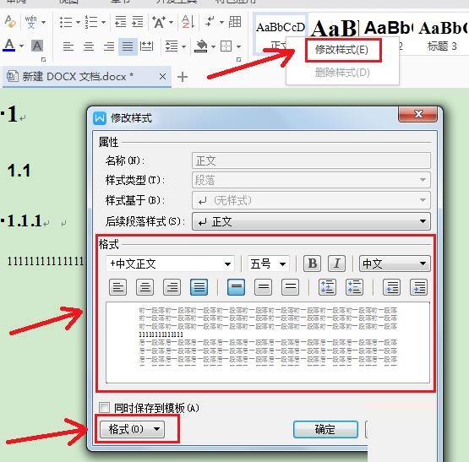Confirm with the 确定 button
The image size is (469, 462).
click(325, 429)
